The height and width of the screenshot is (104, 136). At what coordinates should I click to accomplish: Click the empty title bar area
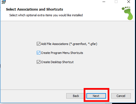54,2
